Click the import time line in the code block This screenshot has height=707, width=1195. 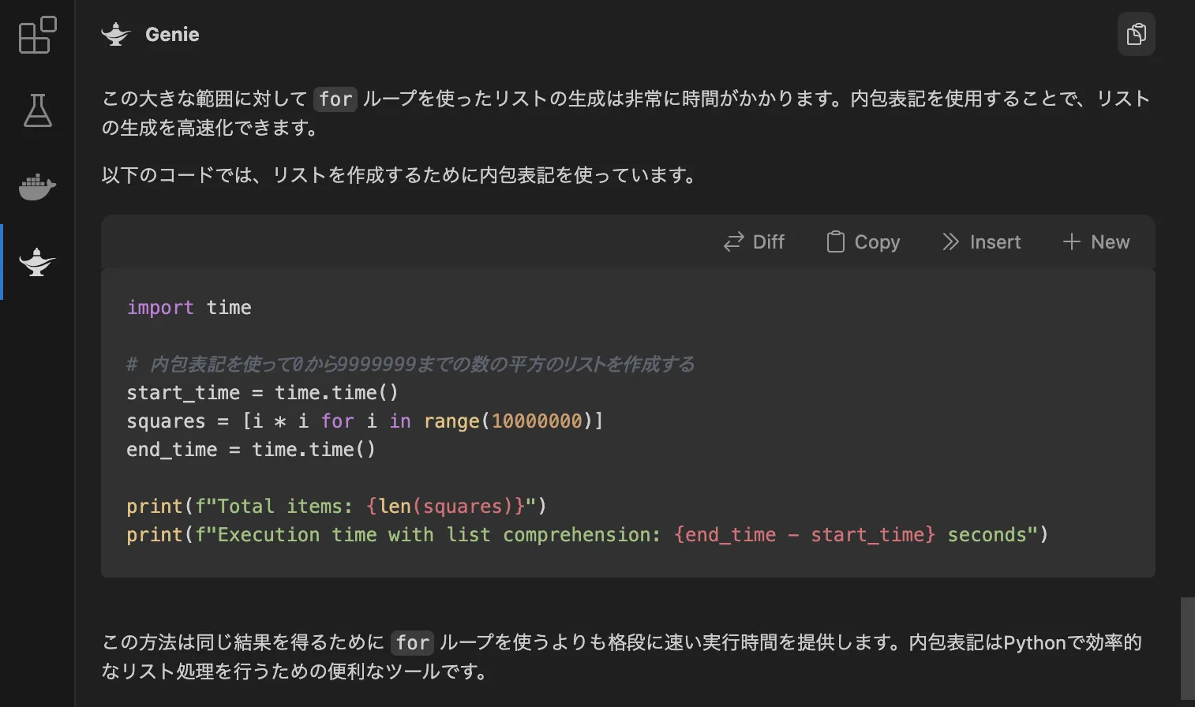point(189,307)
